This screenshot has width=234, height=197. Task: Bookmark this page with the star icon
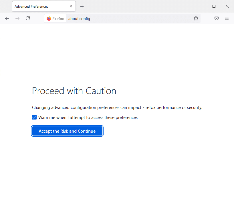point(196,18)
